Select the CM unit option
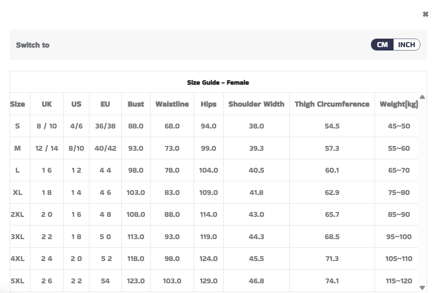Image resolution: width=434 pixels, height=293 pixels. [382, 45]
